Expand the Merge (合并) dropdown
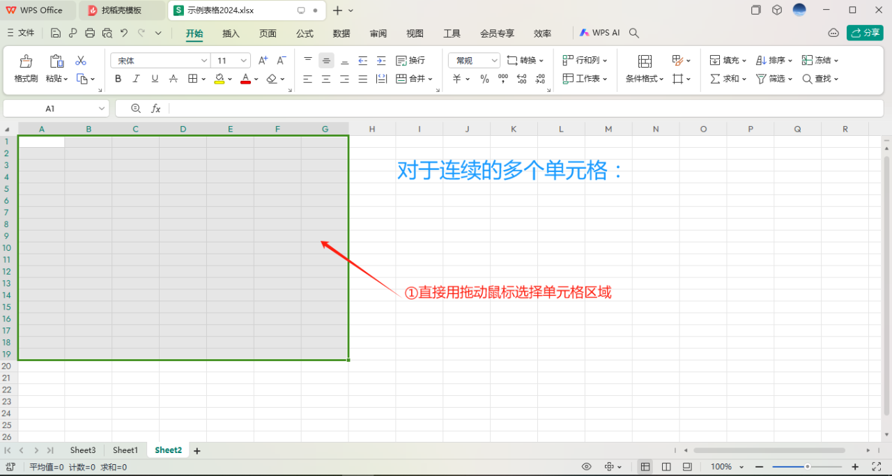 tap(430, 79)
